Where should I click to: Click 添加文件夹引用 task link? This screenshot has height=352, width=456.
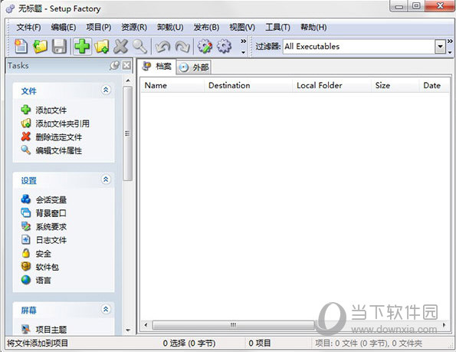click(55, 123)
